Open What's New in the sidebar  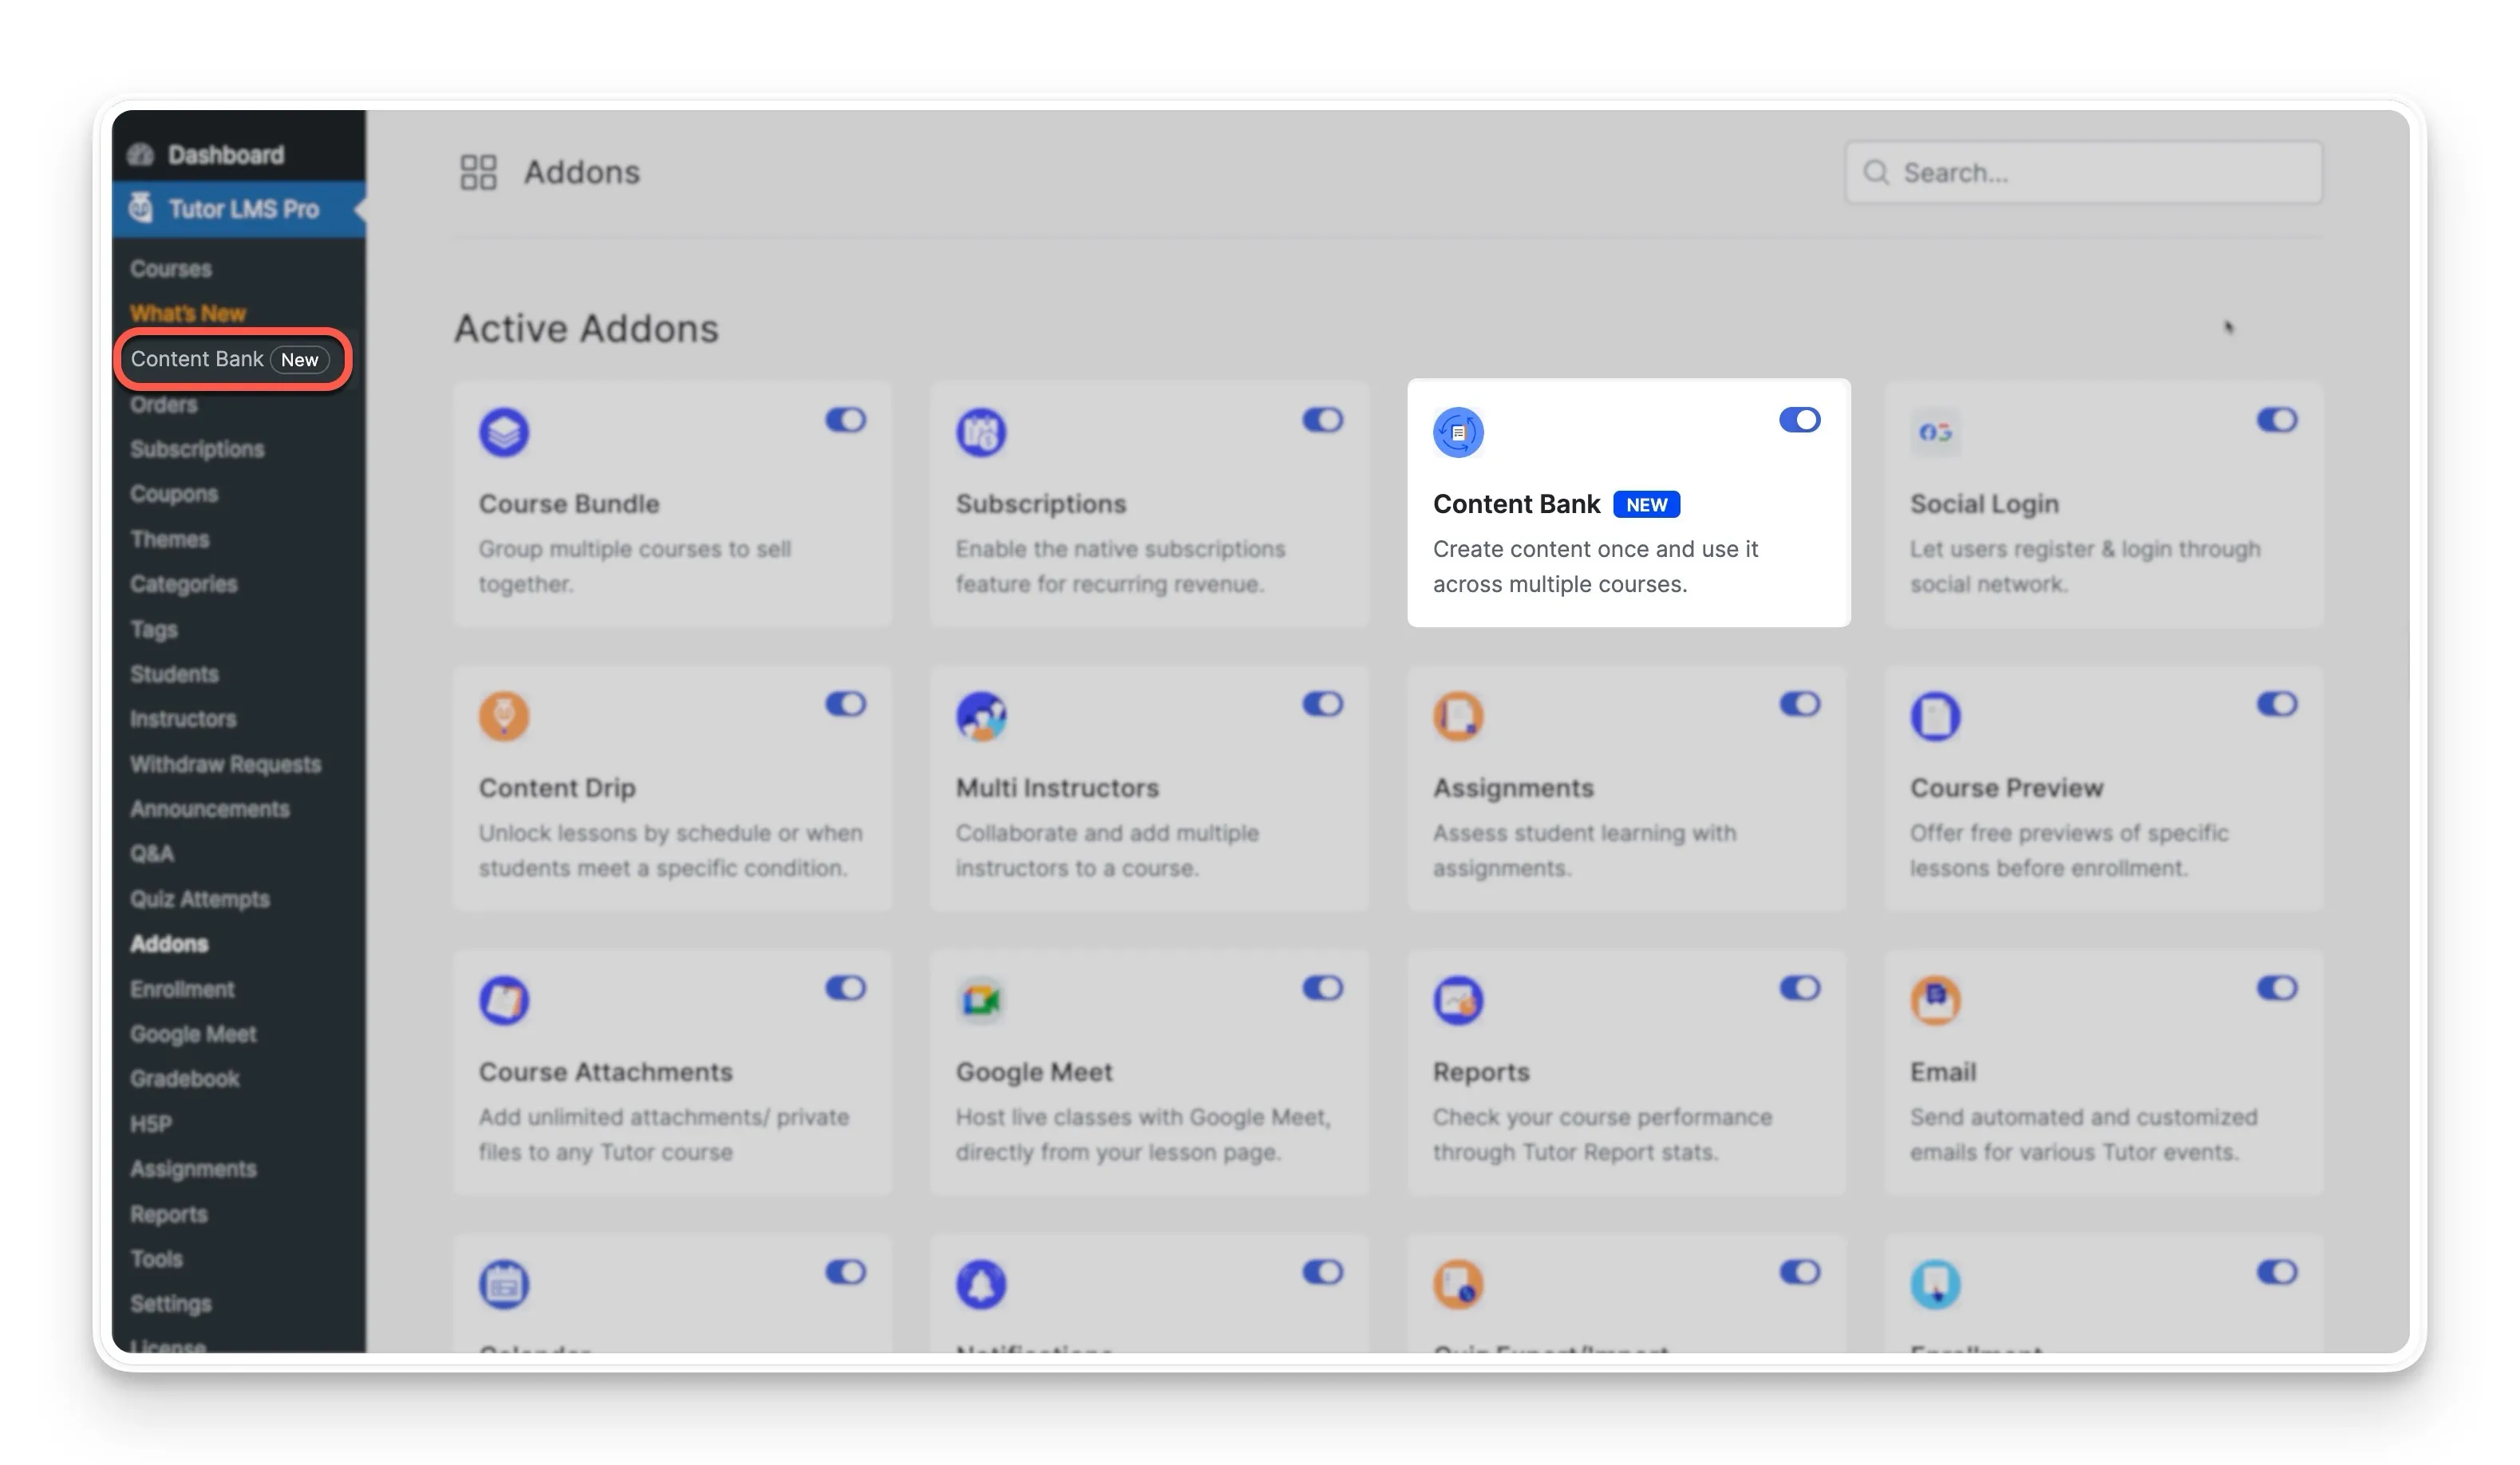point(188,313)
